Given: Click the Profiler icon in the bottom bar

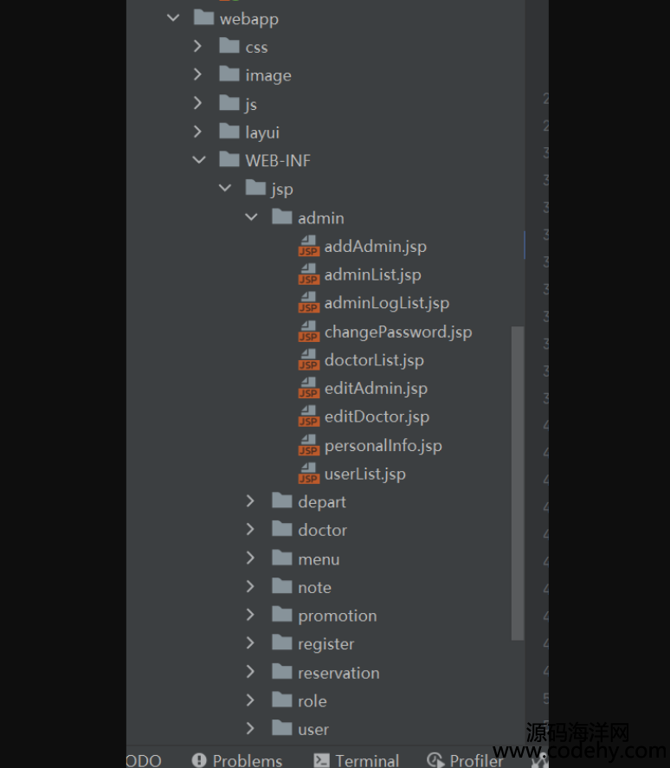Looking at the screenshot, I should point(435,760).
